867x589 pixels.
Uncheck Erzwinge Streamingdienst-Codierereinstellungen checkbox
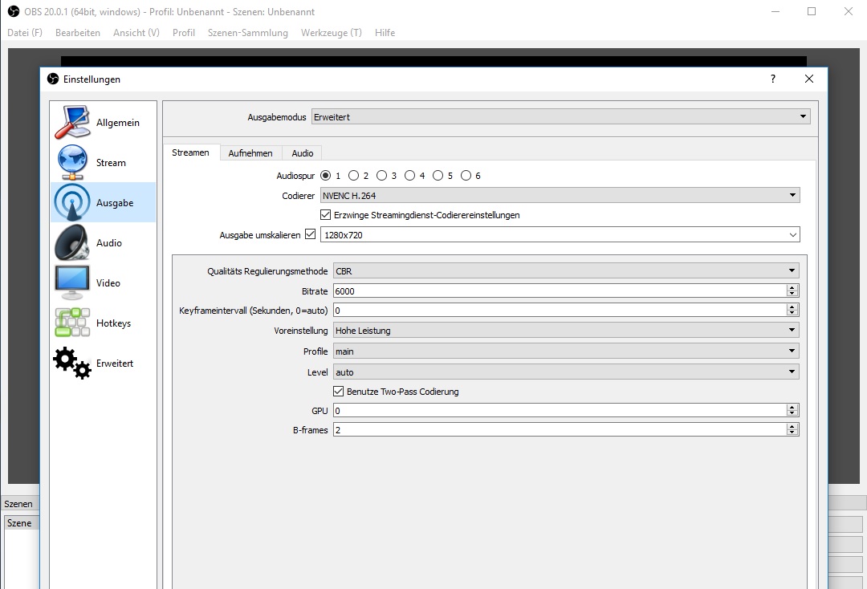coord(326,215)
